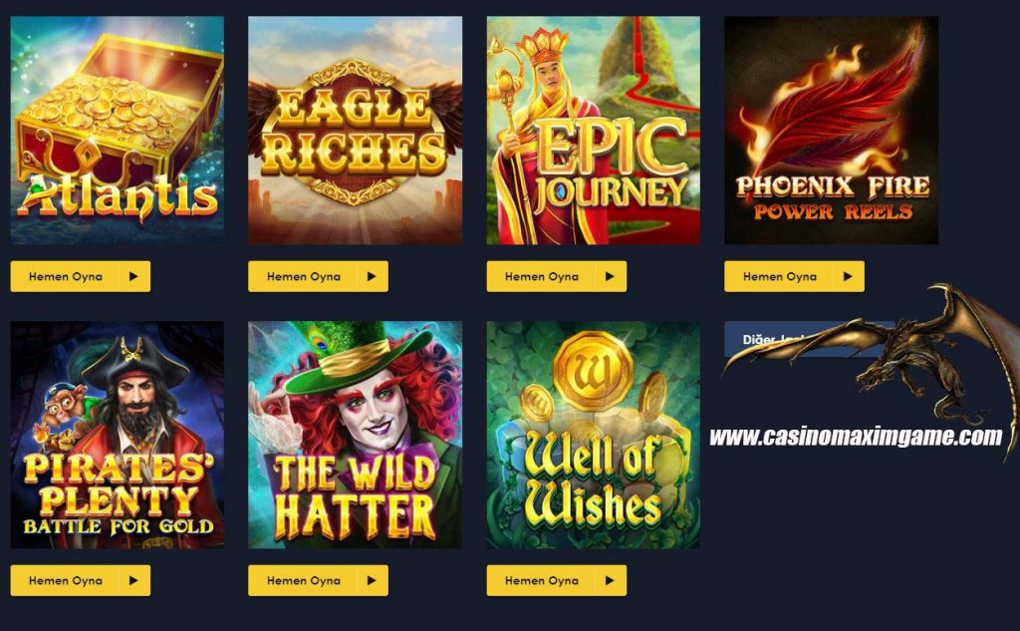Click play arrow under Pirates' Plenty
Viewport: 1020px width, 631px height.
pyautogui.click(x=133, y=580)
